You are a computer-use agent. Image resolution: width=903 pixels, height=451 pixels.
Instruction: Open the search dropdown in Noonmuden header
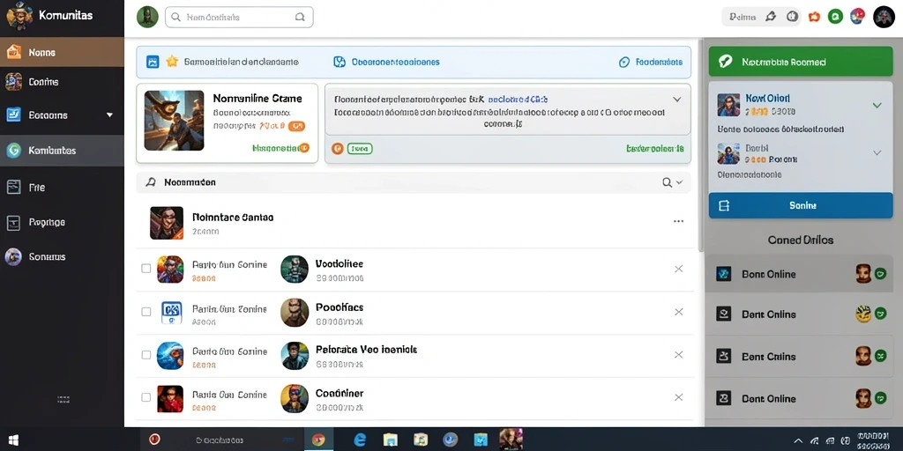coord(672,182)
